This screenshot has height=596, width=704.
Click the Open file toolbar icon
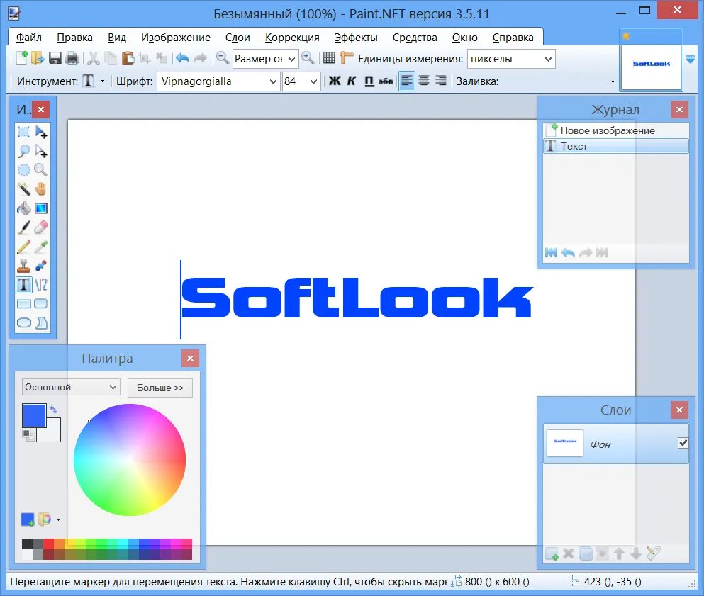click(x=38, y=58)
